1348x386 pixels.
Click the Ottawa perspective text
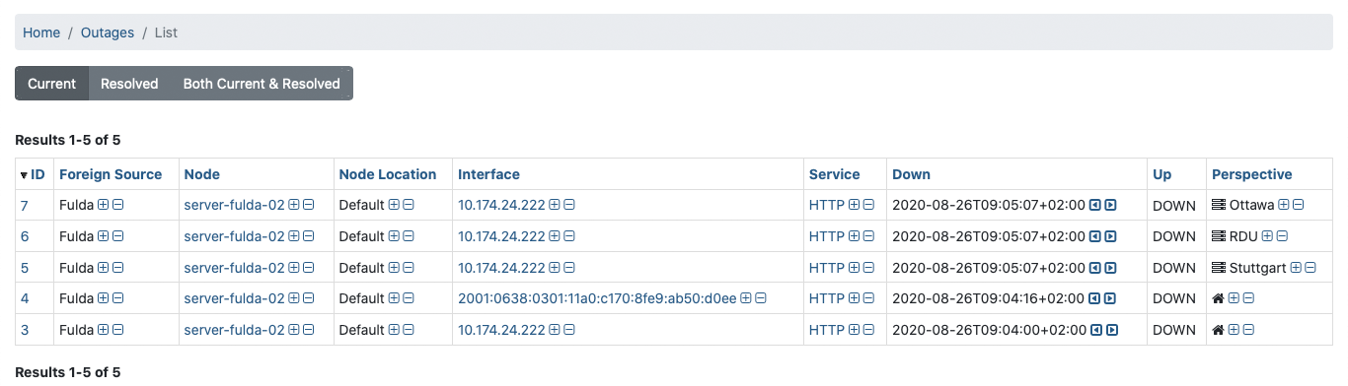[x=1251, y=205]
